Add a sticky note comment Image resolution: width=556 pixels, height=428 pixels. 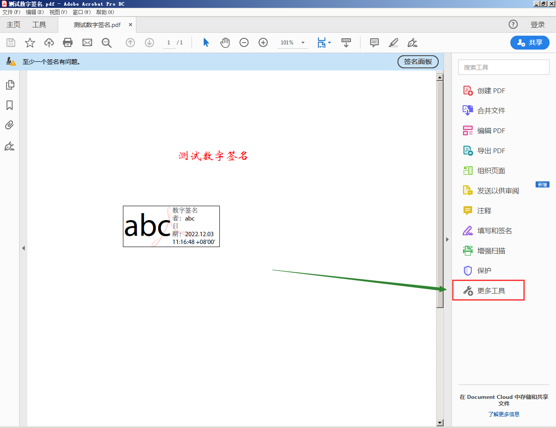tap(374, 43)
